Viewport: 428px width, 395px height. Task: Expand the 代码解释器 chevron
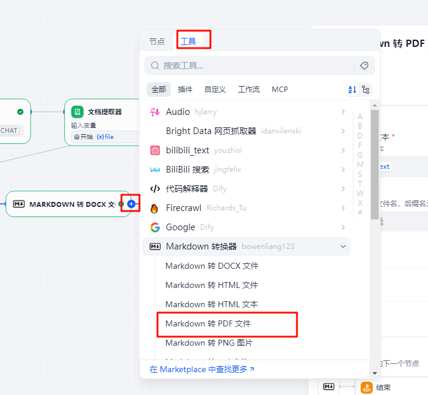coord(343,189)
